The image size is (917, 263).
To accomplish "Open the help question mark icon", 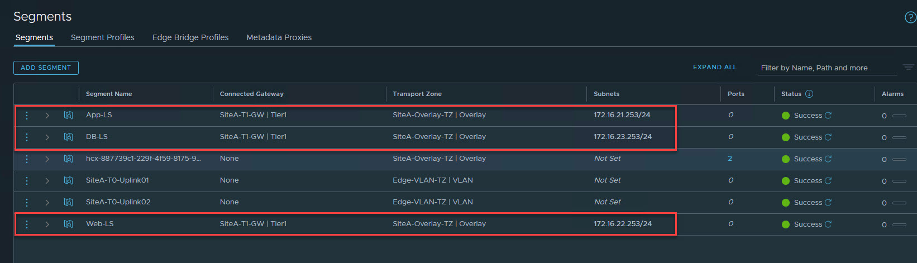I will coord(910,17).
